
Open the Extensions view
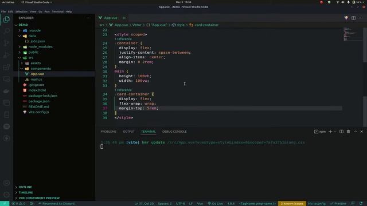(6, 68)
